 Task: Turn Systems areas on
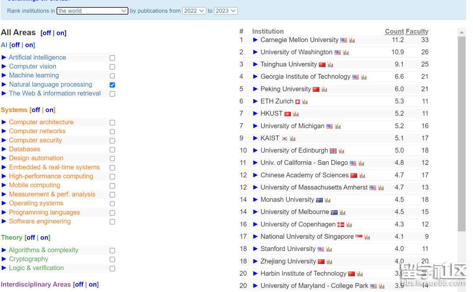tap(49, 110)
